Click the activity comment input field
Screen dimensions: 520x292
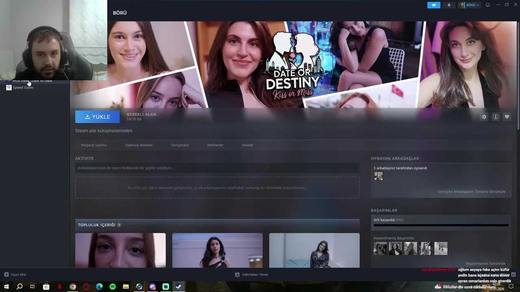(217, 168)
